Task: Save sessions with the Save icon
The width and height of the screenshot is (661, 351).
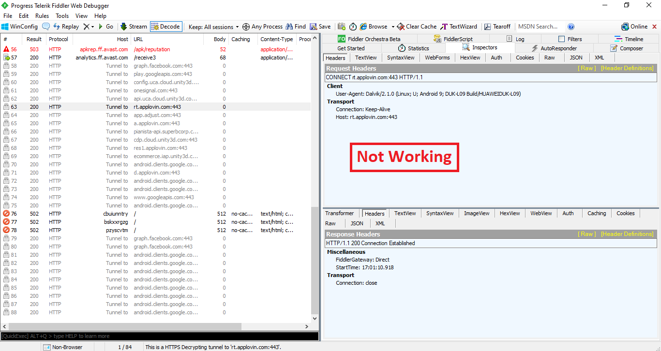Action: click(x=320, y=27)
